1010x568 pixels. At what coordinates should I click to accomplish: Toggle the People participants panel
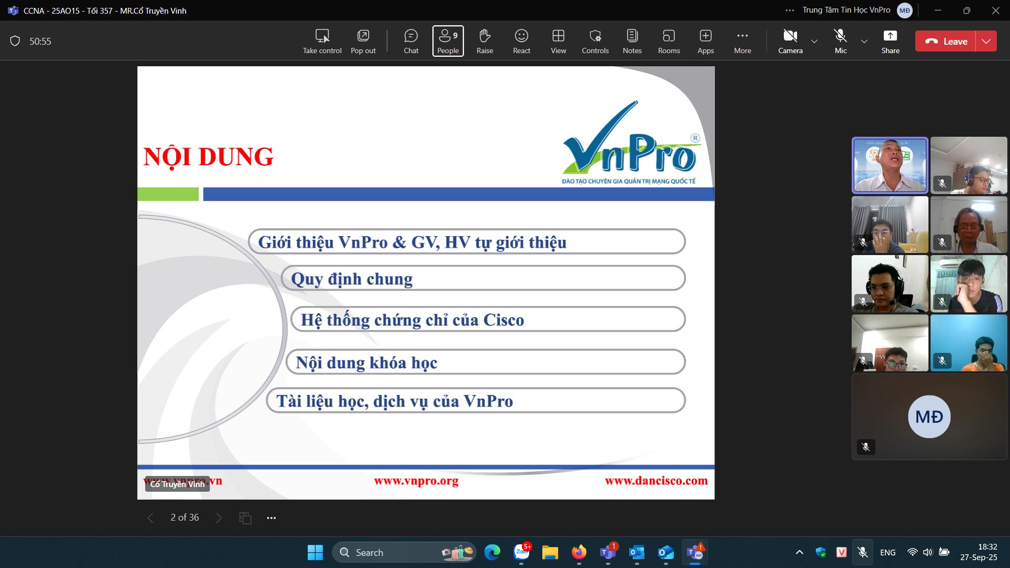click(448, 41)
